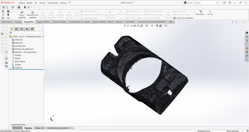Screen dimensions: 249x132
Task: Open the Insertar menu
Action: (x=42, y=3)
